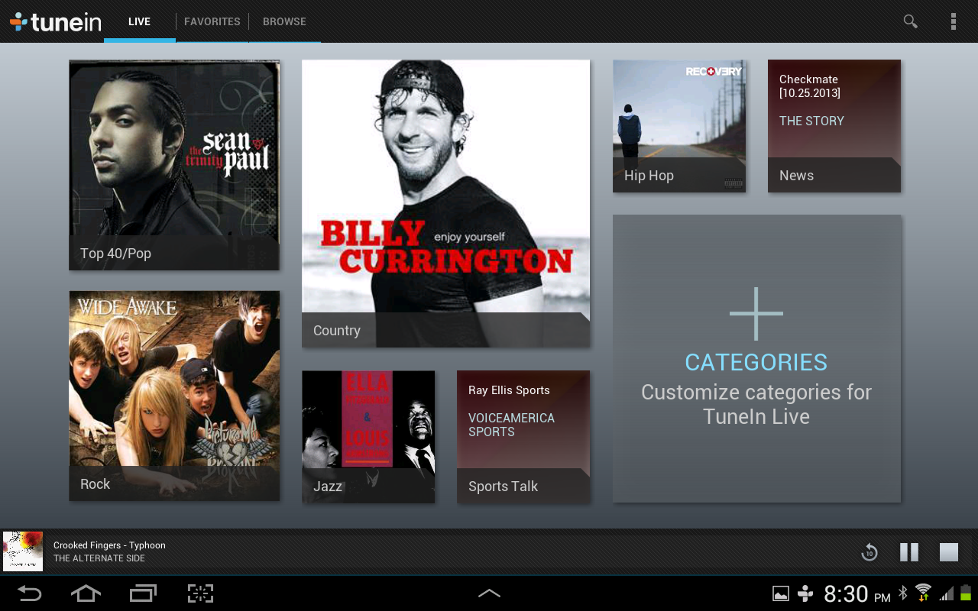Image resolution: width=978 pixels, height=611 pixels.
Task: Open the TuneIn notification icon
Action: [x=805, y=593]
